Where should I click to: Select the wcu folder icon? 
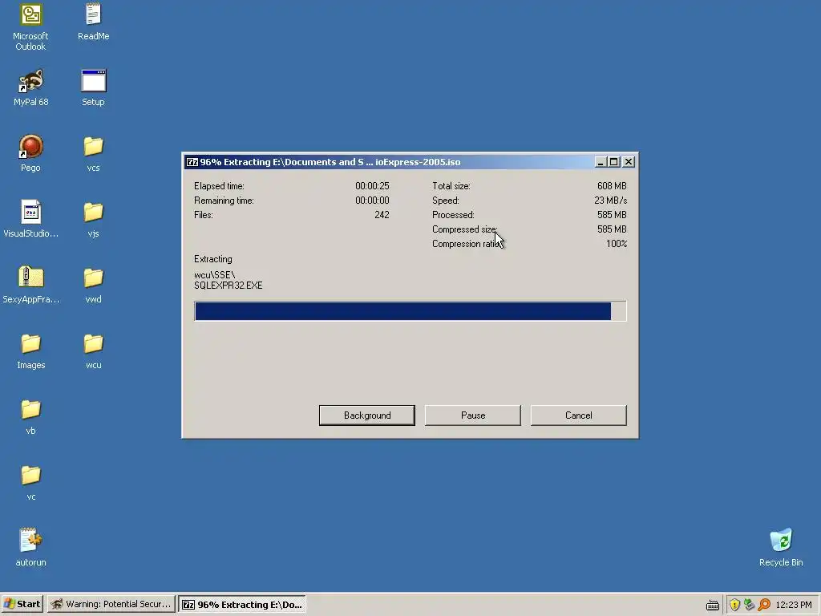pyautogui.click(x=93, y=344)
